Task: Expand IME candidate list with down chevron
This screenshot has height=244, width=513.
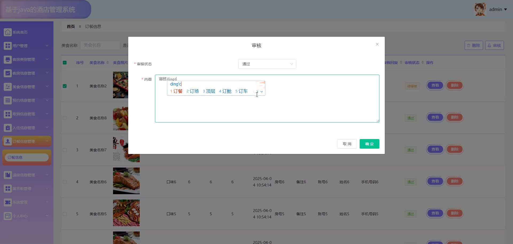Action: [262, 92]
